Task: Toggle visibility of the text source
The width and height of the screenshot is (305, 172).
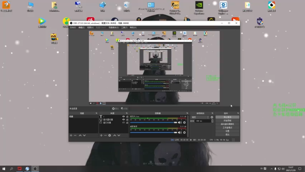Action: tap(124, 117)
